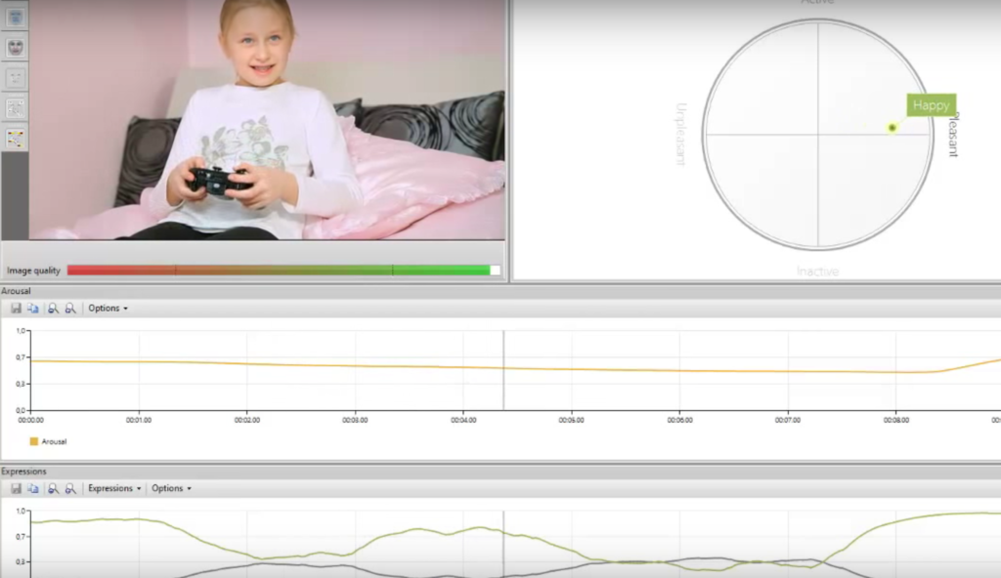Click the 'Inactive' axis label
This screenshot has height=578, width=1001.
[x=818, y=271]
